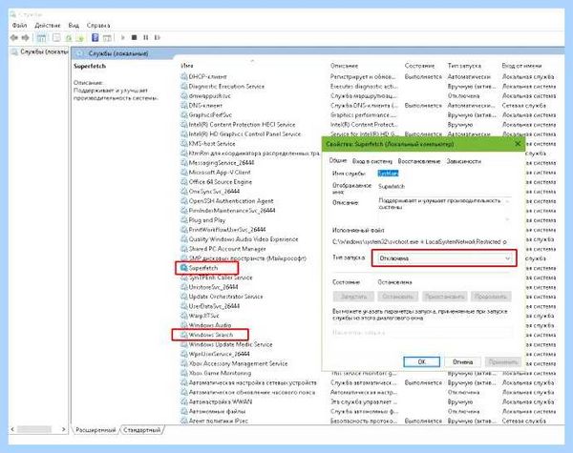Close the Superfetch properties dialog
573x453 pixels.
pos(518,144)
